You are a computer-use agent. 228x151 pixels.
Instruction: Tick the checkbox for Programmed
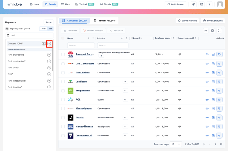[x=63, y=91]
